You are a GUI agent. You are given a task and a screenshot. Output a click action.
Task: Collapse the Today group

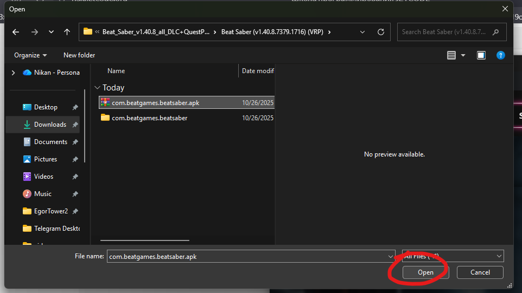point(97,88)
